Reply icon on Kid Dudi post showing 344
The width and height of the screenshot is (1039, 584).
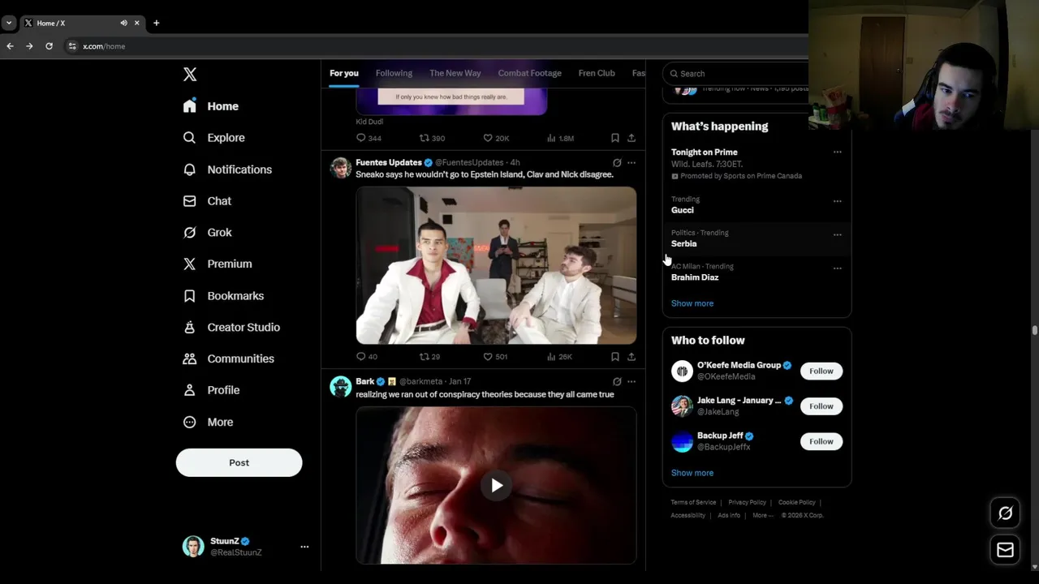tap(361, 138)
